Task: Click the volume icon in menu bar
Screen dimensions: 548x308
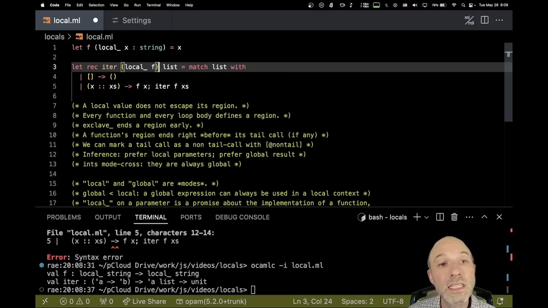Action: click(x=415, y=5)
